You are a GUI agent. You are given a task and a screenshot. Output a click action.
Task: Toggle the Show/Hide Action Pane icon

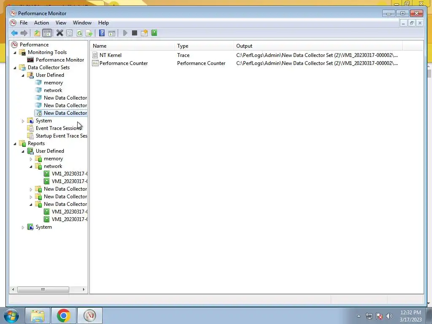pos(111,33)
